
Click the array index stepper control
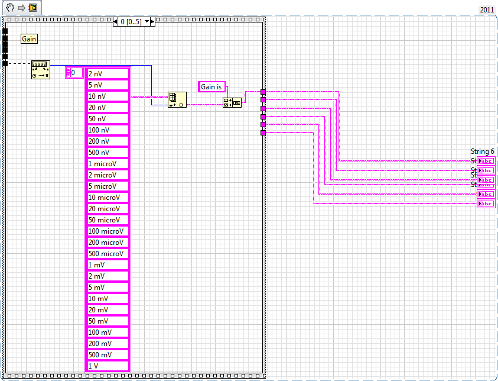[x=68, y=72]
